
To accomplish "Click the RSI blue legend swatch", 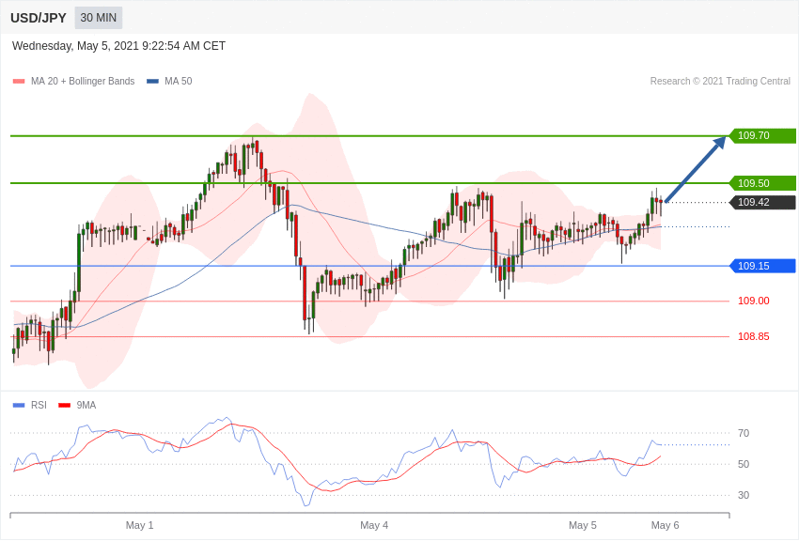I will pyautogui.click(x=19, y=405).
